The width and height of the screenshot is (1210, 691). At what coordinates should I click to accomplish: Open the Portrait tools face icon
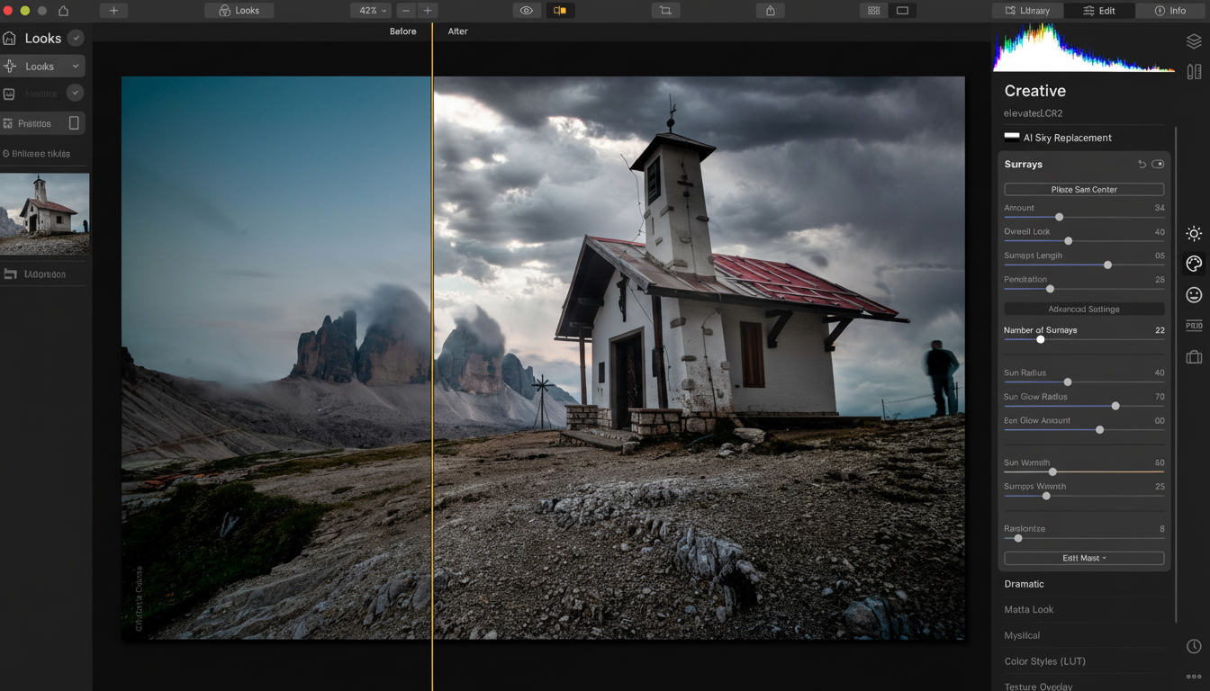click(x=1194, y=294)
